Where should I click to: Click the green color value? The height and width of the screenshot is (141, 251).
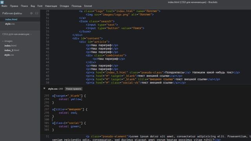(x=75, y=127)
